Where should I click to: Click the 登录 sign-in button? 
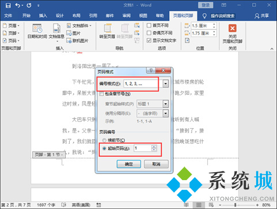tap(205, 5)
